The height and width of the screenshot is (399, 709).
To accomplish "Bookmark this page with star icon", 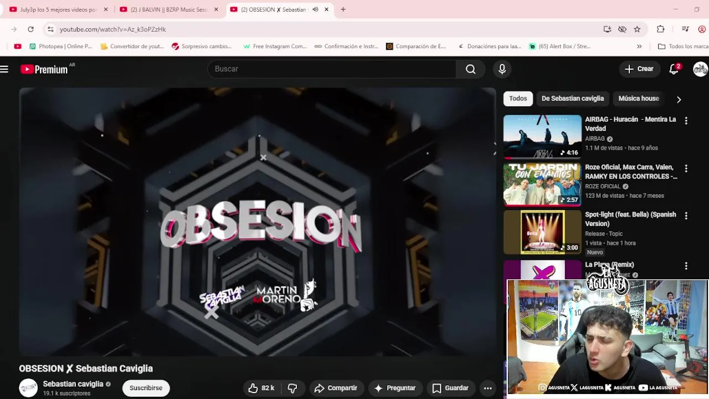I will tap(637, 29).
